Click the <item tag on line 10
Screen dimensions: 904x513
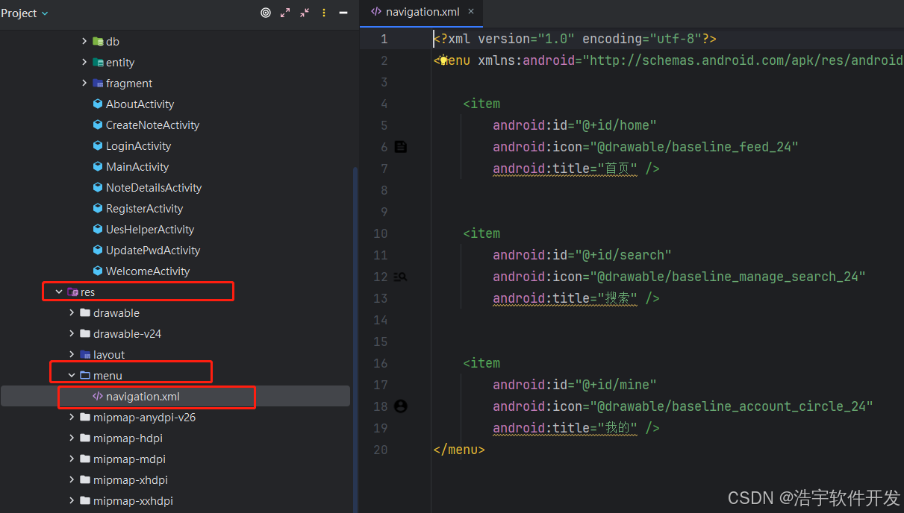[x=481, y=233]
